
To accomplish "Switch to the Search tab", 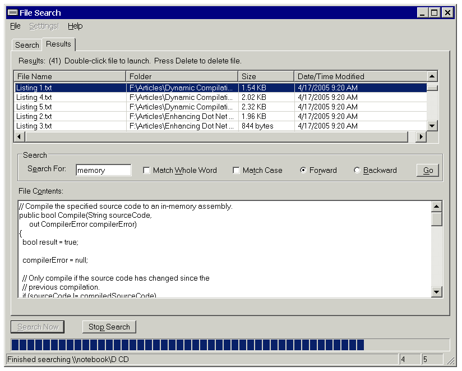I will tap(27, 45).
